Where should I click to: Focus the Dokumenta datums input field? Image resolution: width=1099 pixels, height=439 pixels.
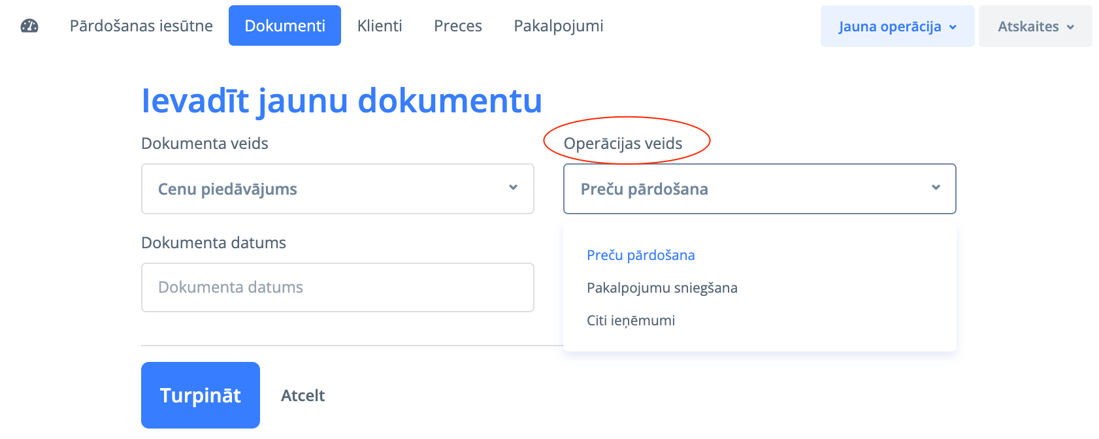click(x=338, y=287)
